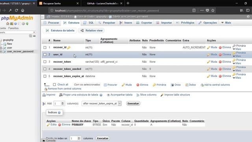Collapse all navigation tree items
Viewport: 252px width, 142px height.
pos(31,36)
